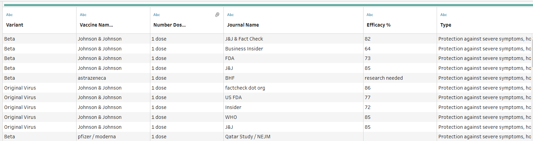Select the Variant column header
Image resolution: width=533 pixels, height=141 pixels.
pos(15,25)
